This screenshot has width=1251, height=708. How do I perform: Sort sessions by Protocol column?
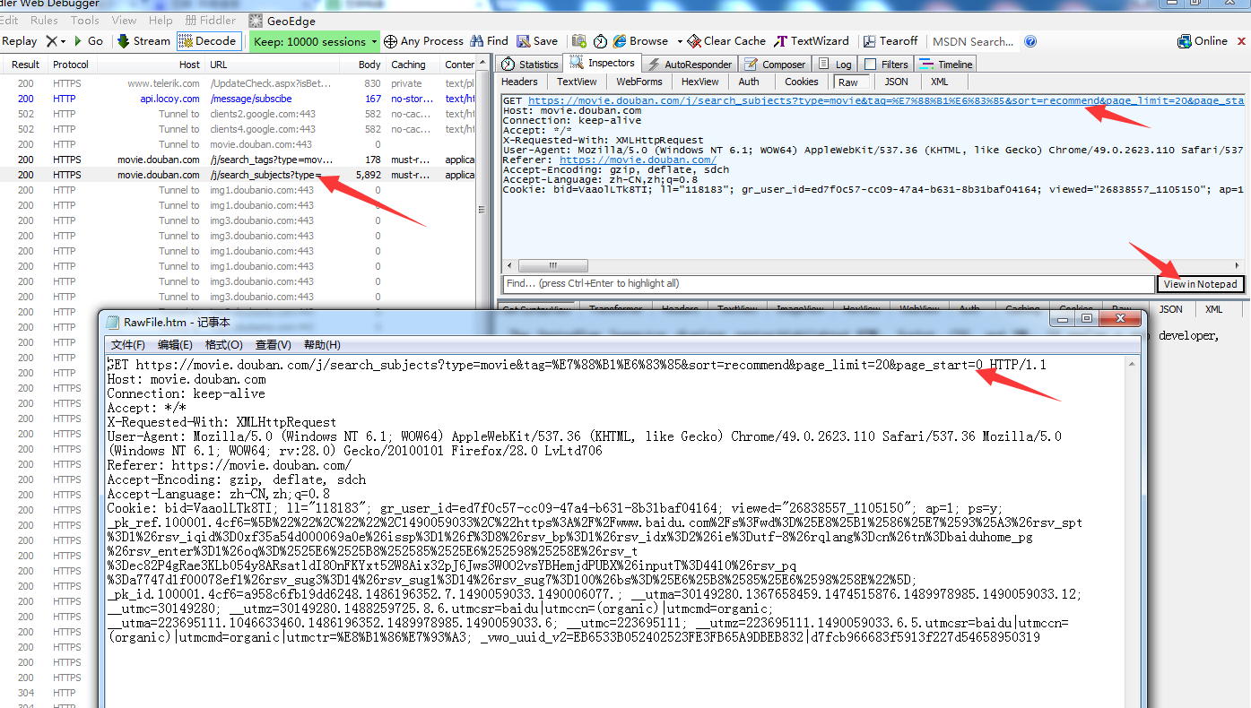click(71, 65)
